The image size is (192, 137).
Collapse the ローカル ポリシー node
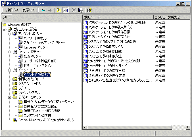9,52
